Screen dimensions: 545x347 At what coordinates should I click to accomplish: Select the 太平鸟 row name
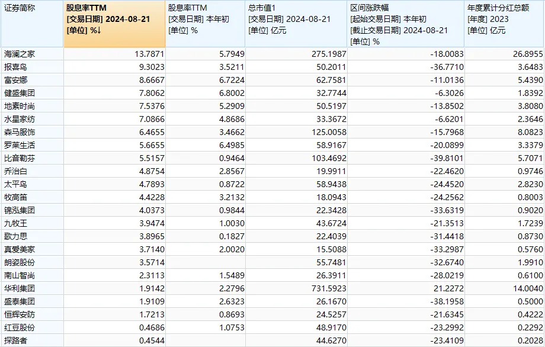pyautogui.click(x=15, y=184)
